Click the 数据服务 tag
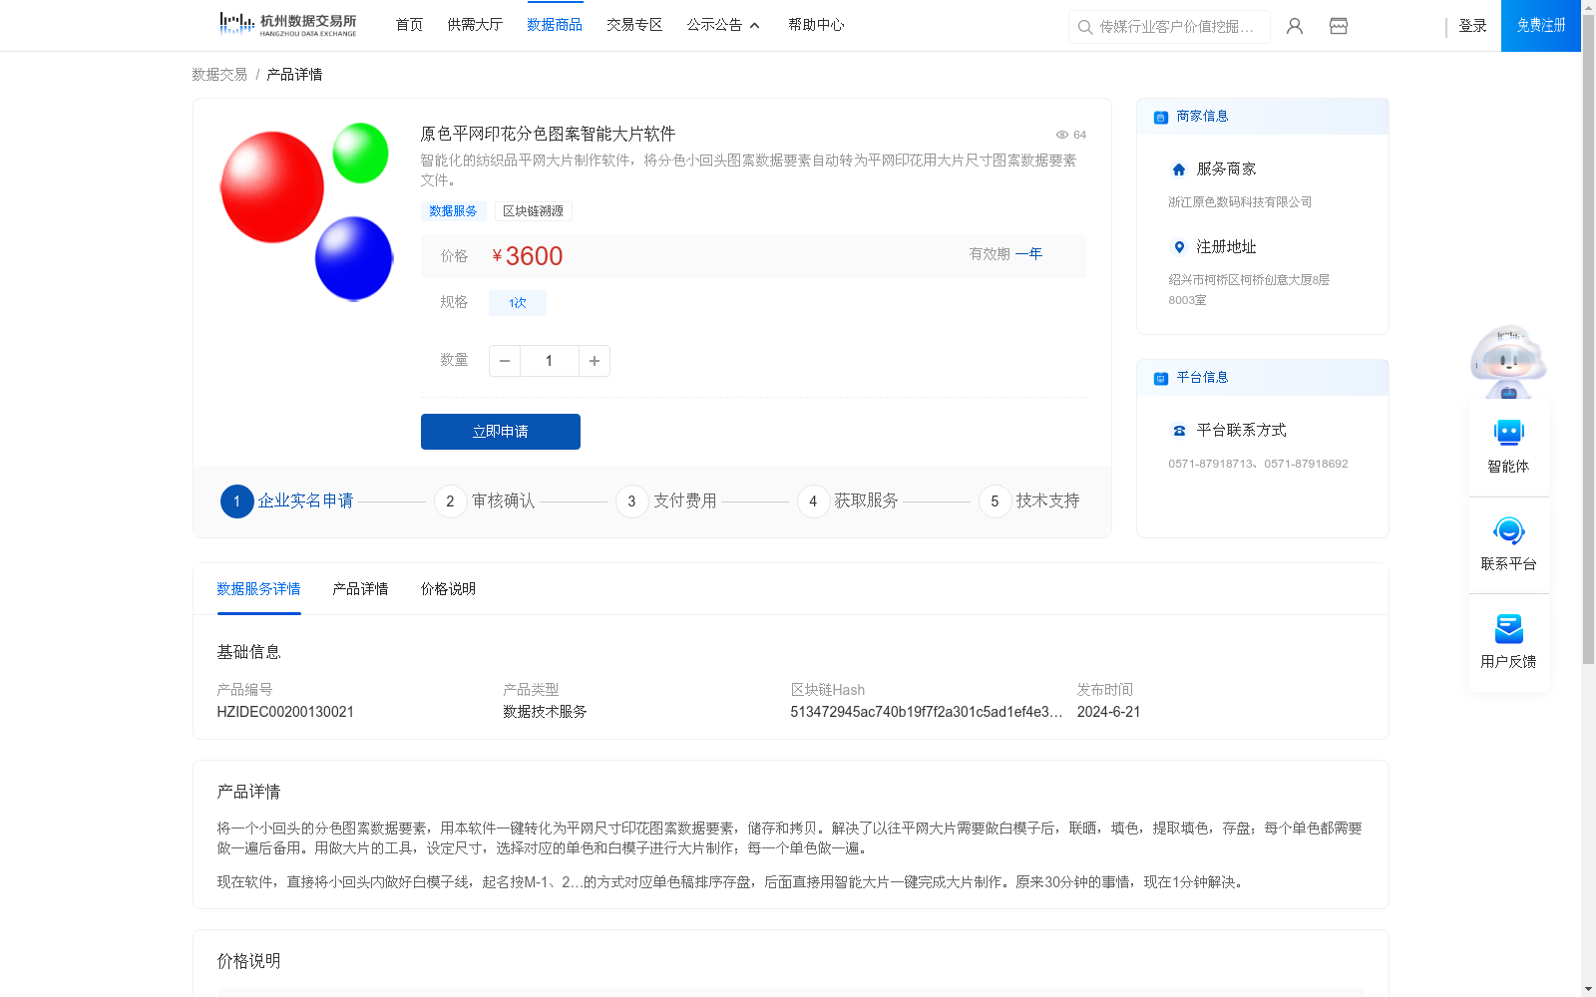 (x=453, y=211)
